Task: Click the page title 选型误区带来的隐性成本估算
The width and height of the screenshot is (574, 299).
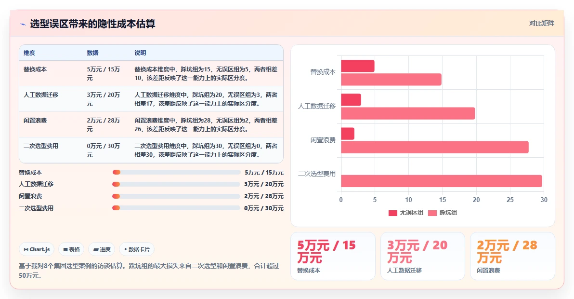Action: pos(92,24)
